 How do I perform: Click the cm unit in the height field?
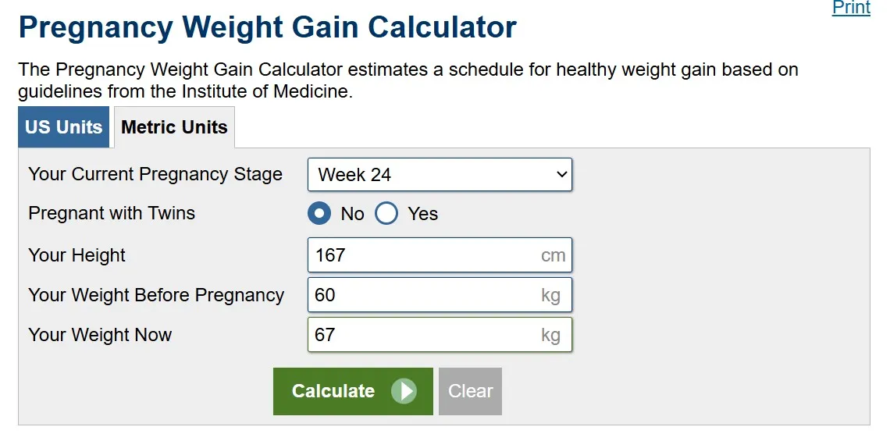(x=553, y=255)
